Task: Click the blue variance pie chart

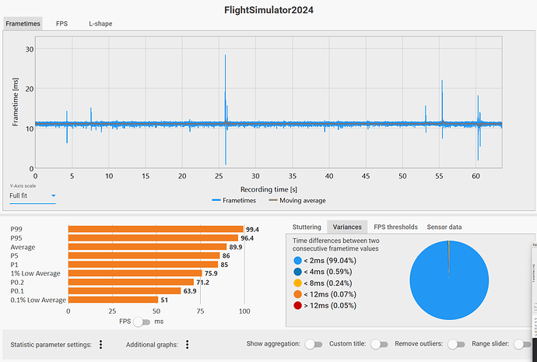Action: (x=449, y=280)
